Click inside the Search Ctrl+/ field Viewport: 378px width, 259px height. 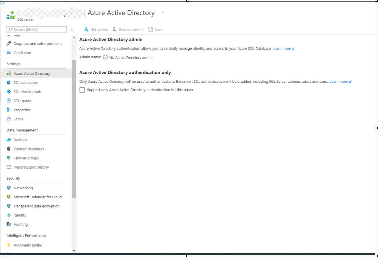36,29
